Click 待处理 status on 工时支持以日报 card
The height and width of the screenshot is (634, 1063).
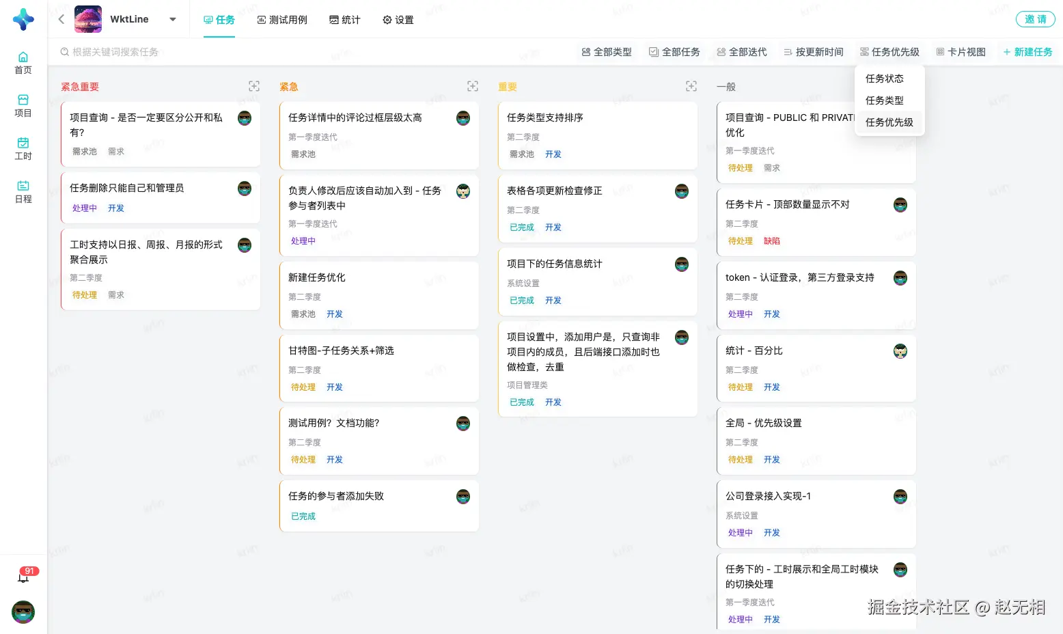pos(85,295)
